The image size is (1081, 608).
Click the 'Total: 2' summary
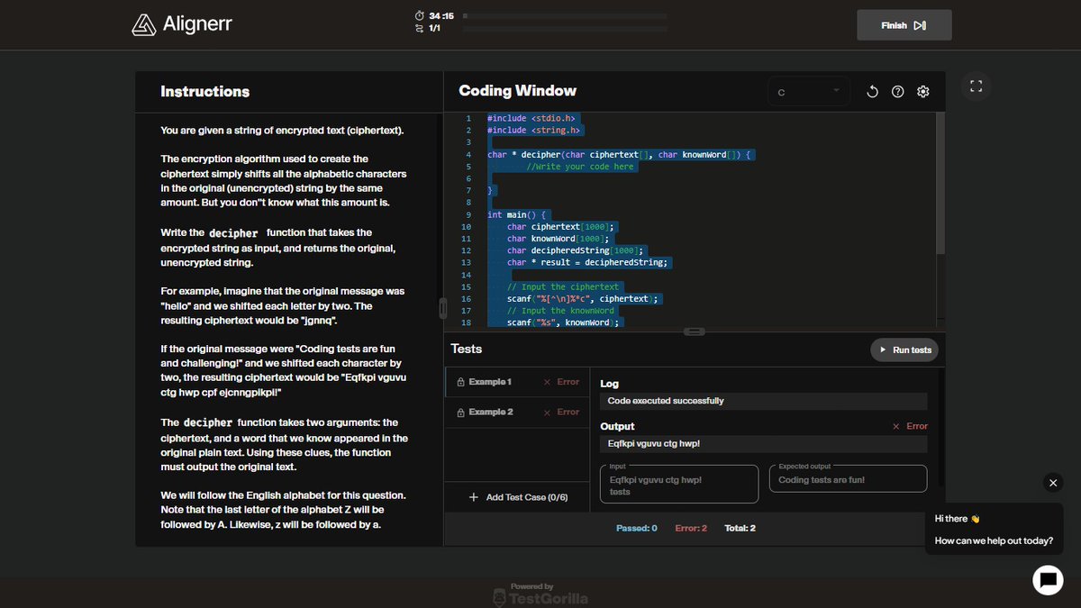pos(740,528)
